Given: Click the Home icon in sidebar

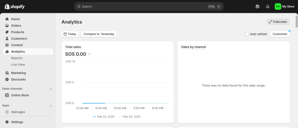Looking at the screenshot, I should click(x=7, y=19).
